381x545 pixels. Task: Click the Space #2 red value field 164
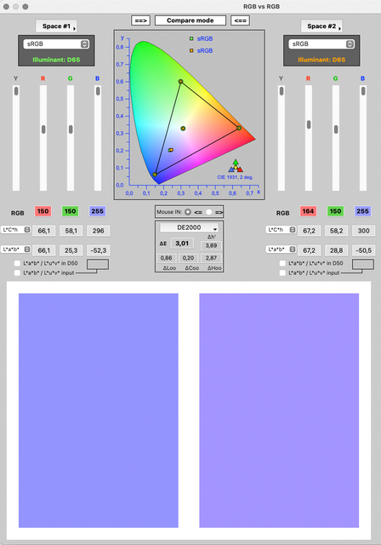[x=308, y=211]
